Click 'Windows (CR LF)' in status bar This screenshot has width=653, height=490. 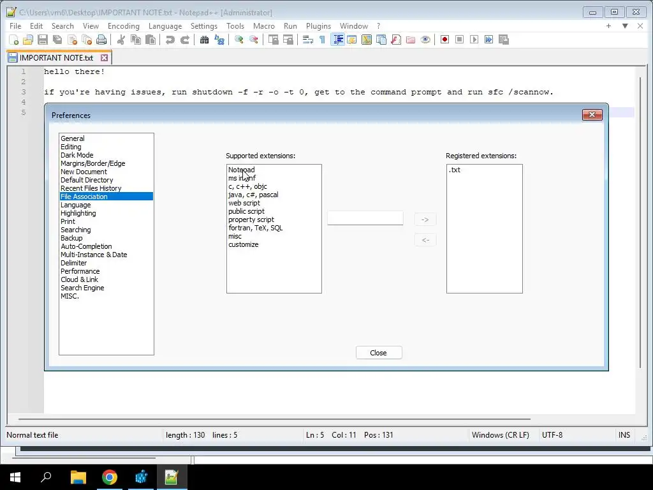coord(500,435)
